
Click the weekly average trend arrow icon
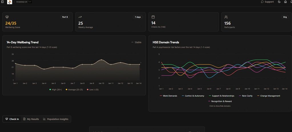(80, 17)
